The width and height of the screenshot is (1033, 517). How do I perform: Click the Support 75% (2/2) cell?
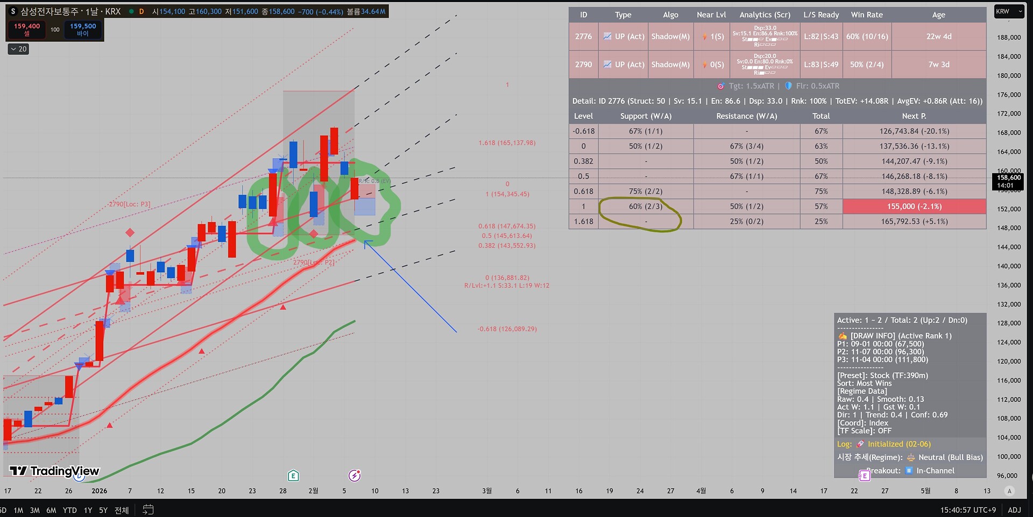[x=646, y=192]
